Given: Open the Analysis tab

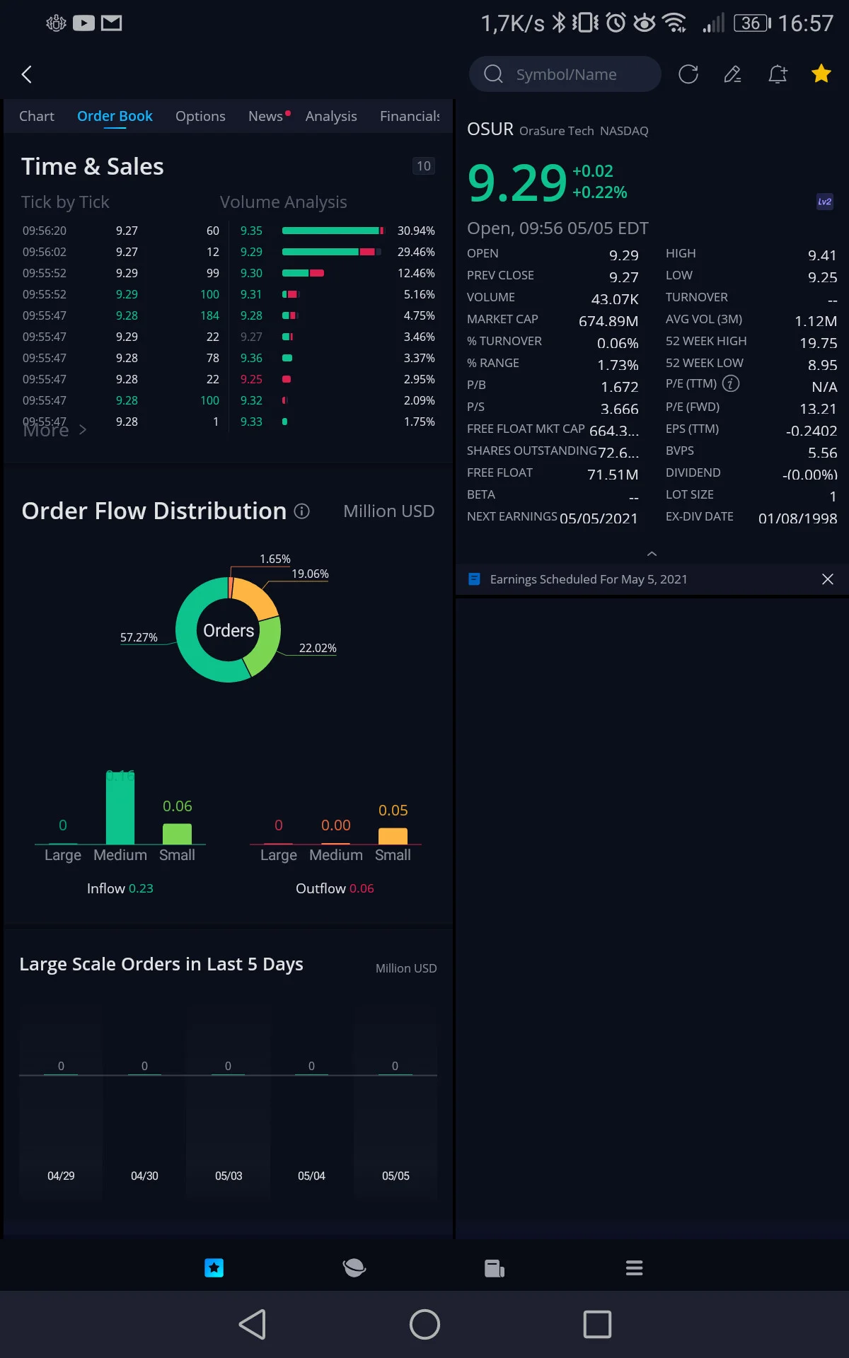Looking at the screenshot, I should (x=331, y=116).
